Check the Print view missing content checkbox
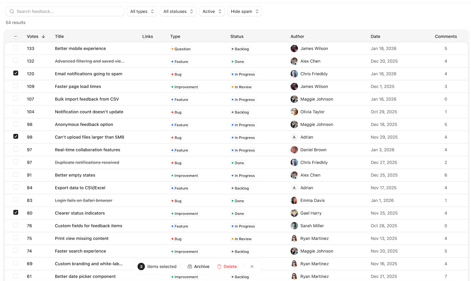471x281 pixels. click(x=16, y=238)
